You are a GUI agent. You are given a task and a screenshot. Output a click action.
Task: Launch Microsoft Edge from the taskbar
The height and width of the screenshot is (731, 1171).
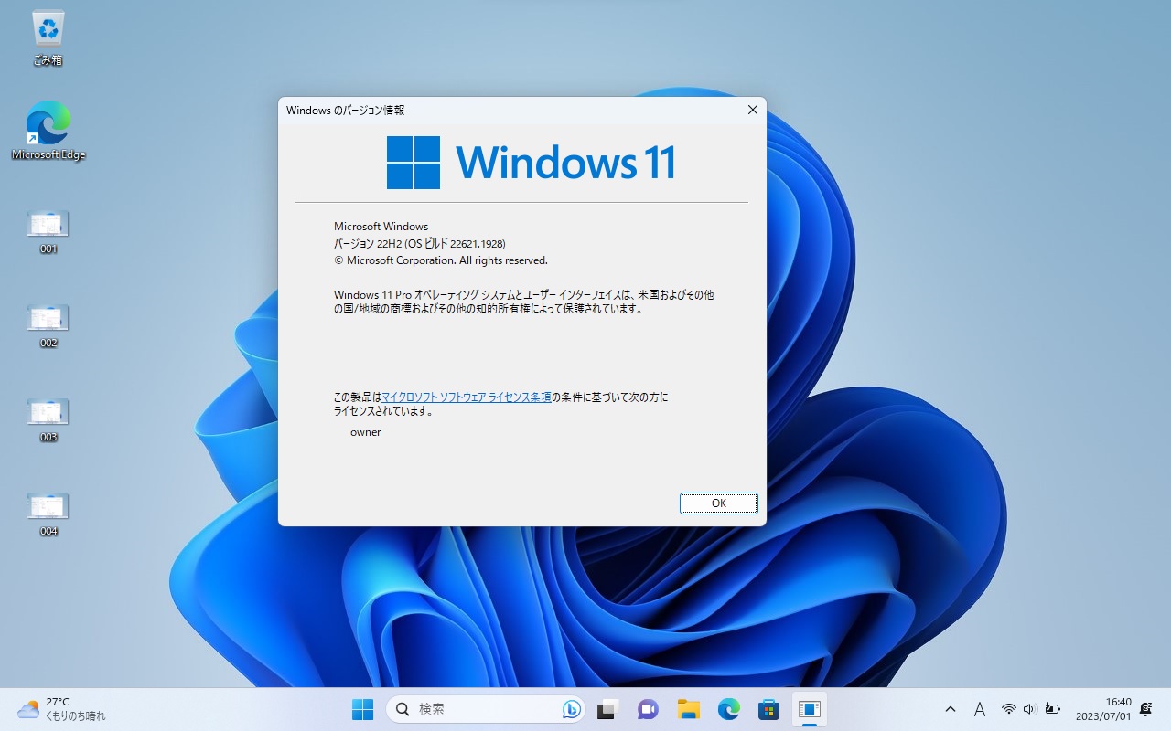[x=728, y=709]
